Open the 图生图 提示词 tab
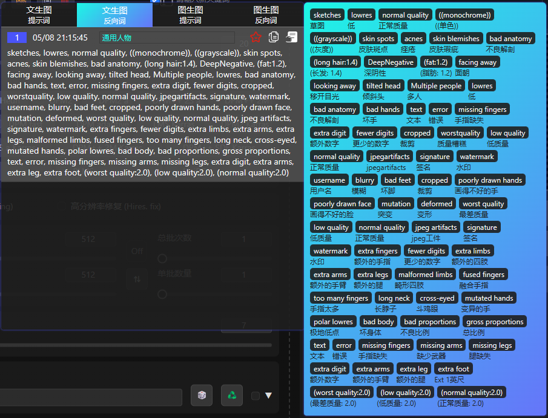 point(190,15)
